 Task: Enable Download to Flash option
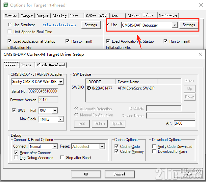point(154,152)
